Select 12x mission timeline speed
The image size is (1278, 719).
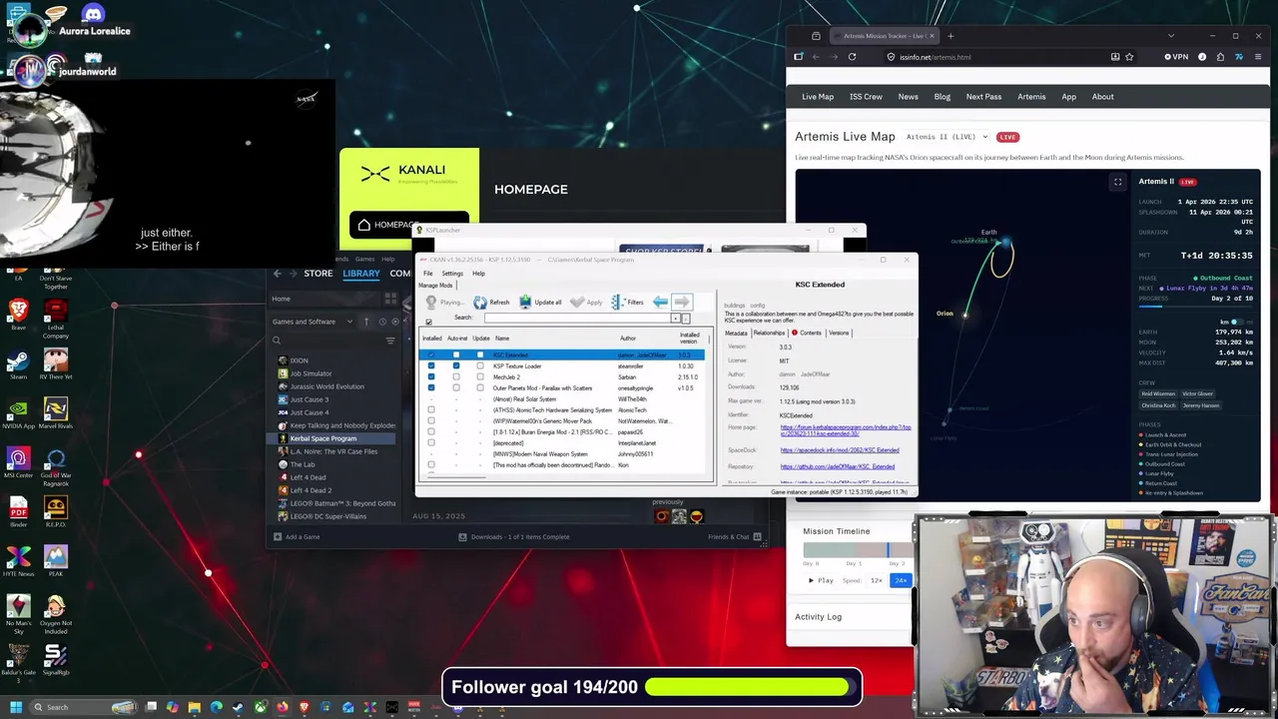pos(876,580)
